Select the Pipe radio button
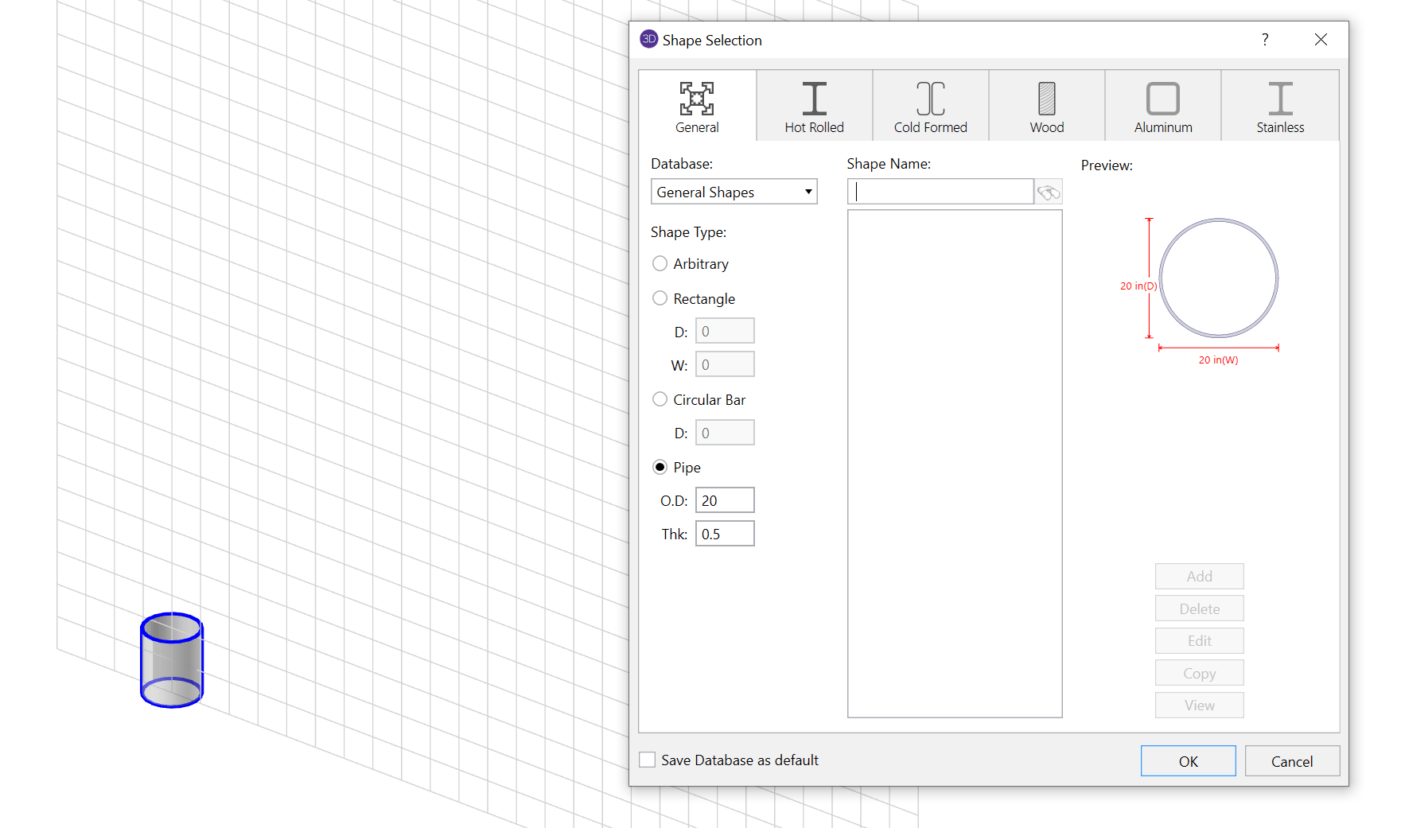The width and height of the screenshot is (1401, 828). click(660, 467)
